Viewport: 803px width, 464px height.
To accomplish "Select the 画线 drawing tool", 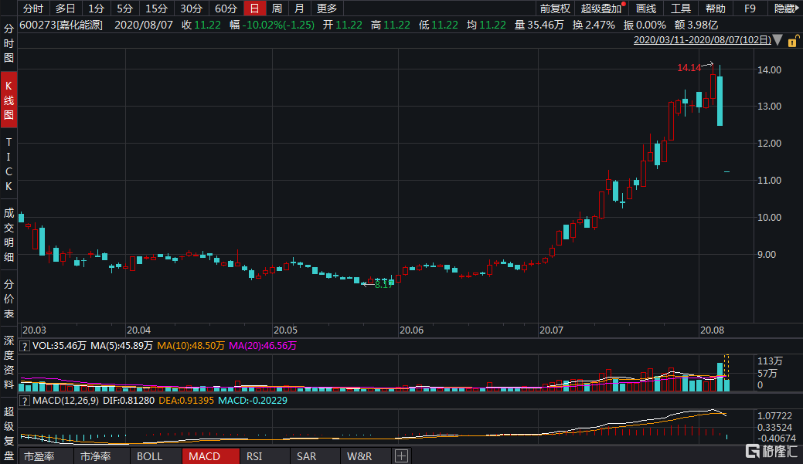I will click(x=648, y=8).
